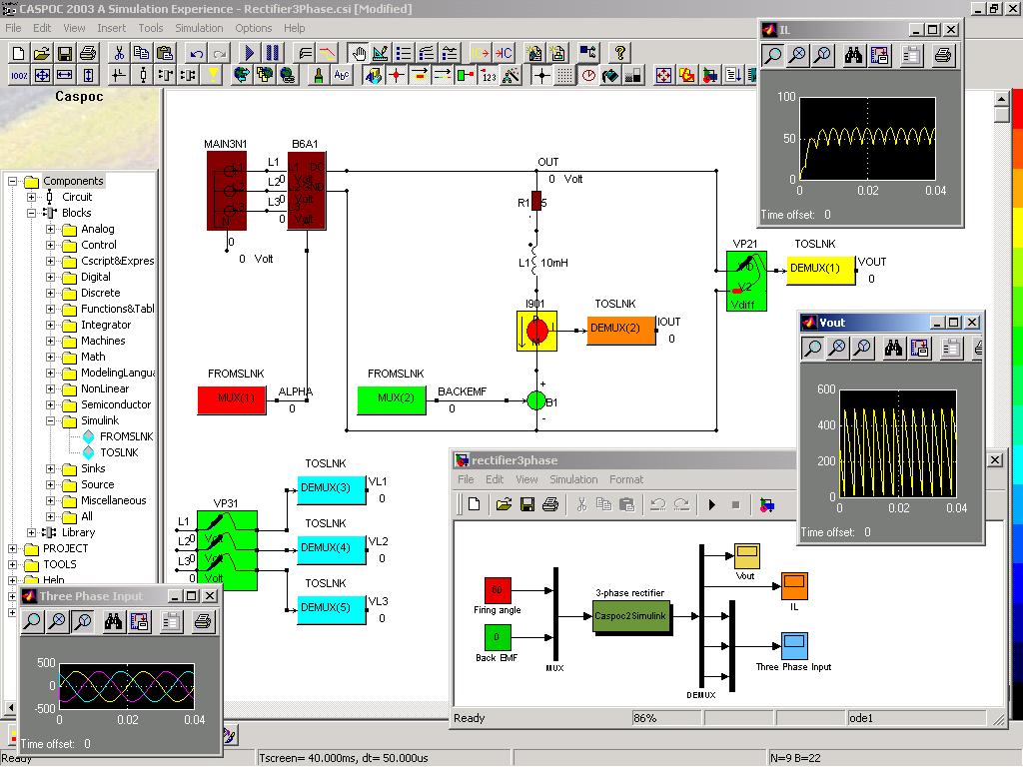Click the play button in rectifier3phase toolbar
1023x767 pixels.
click(x=712, y=504)
